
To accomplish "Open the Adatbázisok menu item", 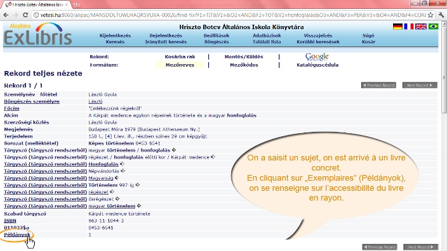I will [x=267, y=35].
